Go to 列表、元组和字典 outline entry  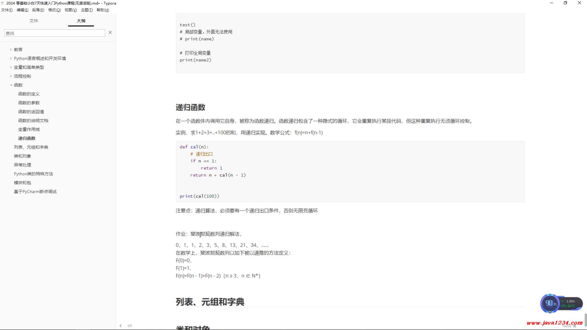point(31,147)
